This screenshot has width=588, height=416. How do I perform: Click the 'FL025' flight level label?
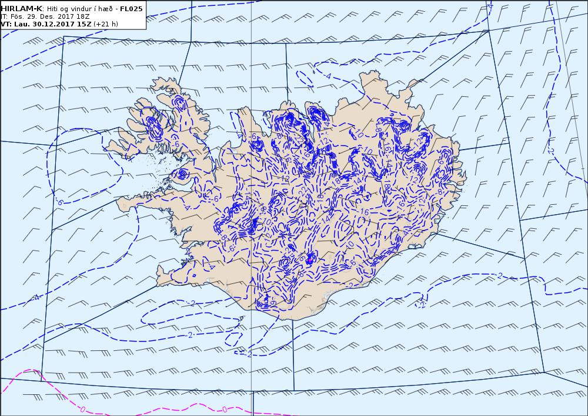click(131, 9)
